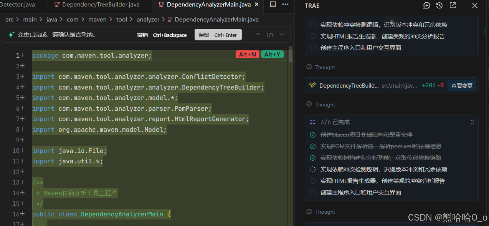Collapse the 3/6 已完成 task list
This screenshot has height=226, width=489.
(472, 122)
